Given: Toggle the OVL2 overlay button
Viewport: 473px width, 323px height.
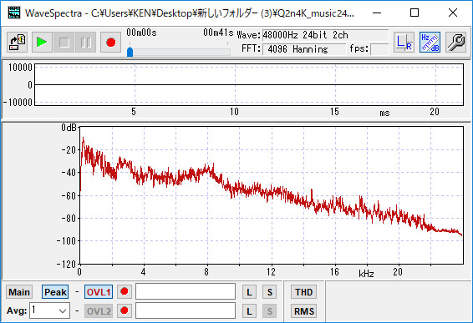Looking at the screenshot, I should click(x=99, y=311).
